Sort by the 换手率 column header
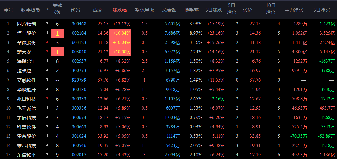Image resolution: width=337 pixels, height=159 pixels. pos(191,10)
